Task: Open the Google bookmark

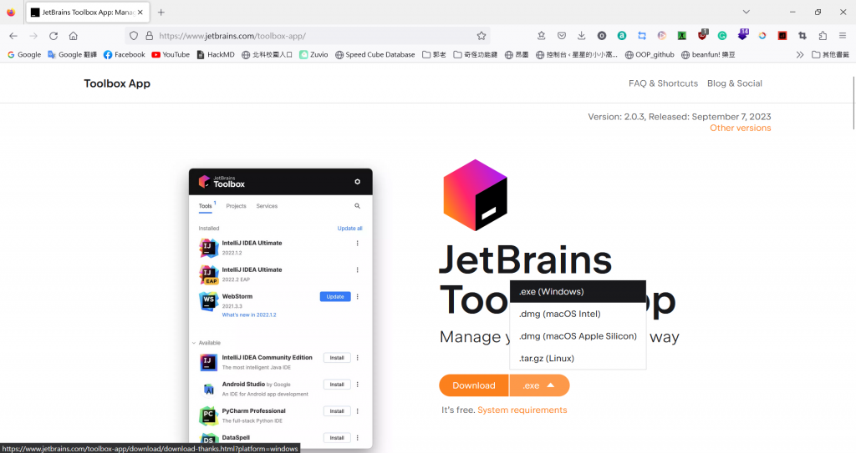Action: 24,54
